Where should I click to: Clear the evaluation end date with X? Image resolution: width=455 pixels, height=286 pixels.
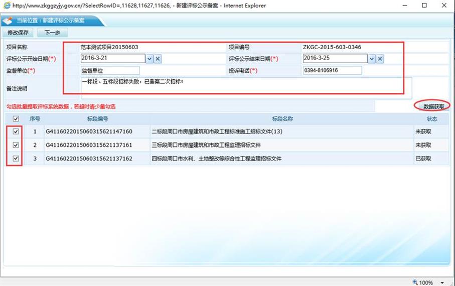click(x=380, y=59)
